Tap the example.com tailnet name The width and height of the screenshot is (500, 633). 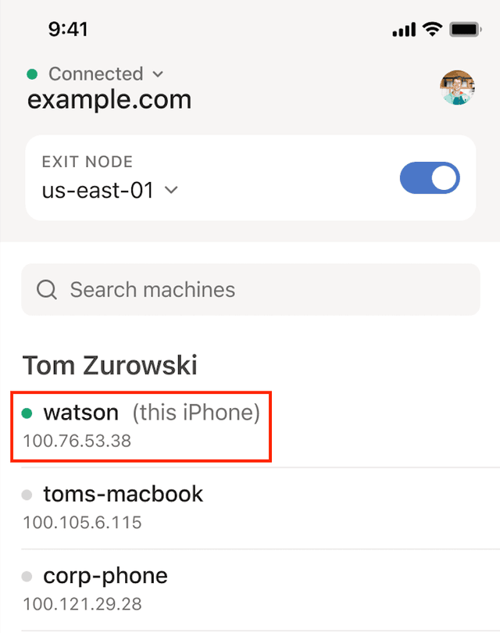pos(109,99)
